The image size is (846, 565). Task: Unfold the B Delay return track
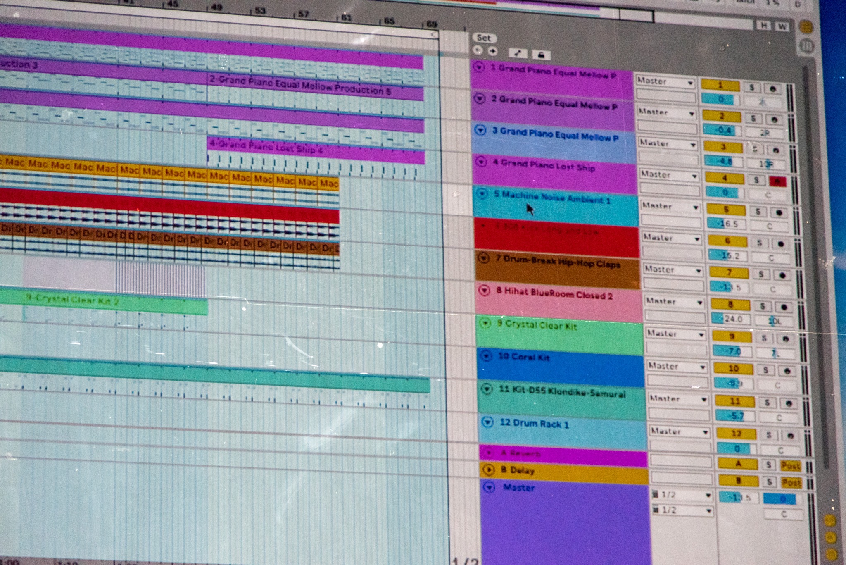[x=489, y=470]
